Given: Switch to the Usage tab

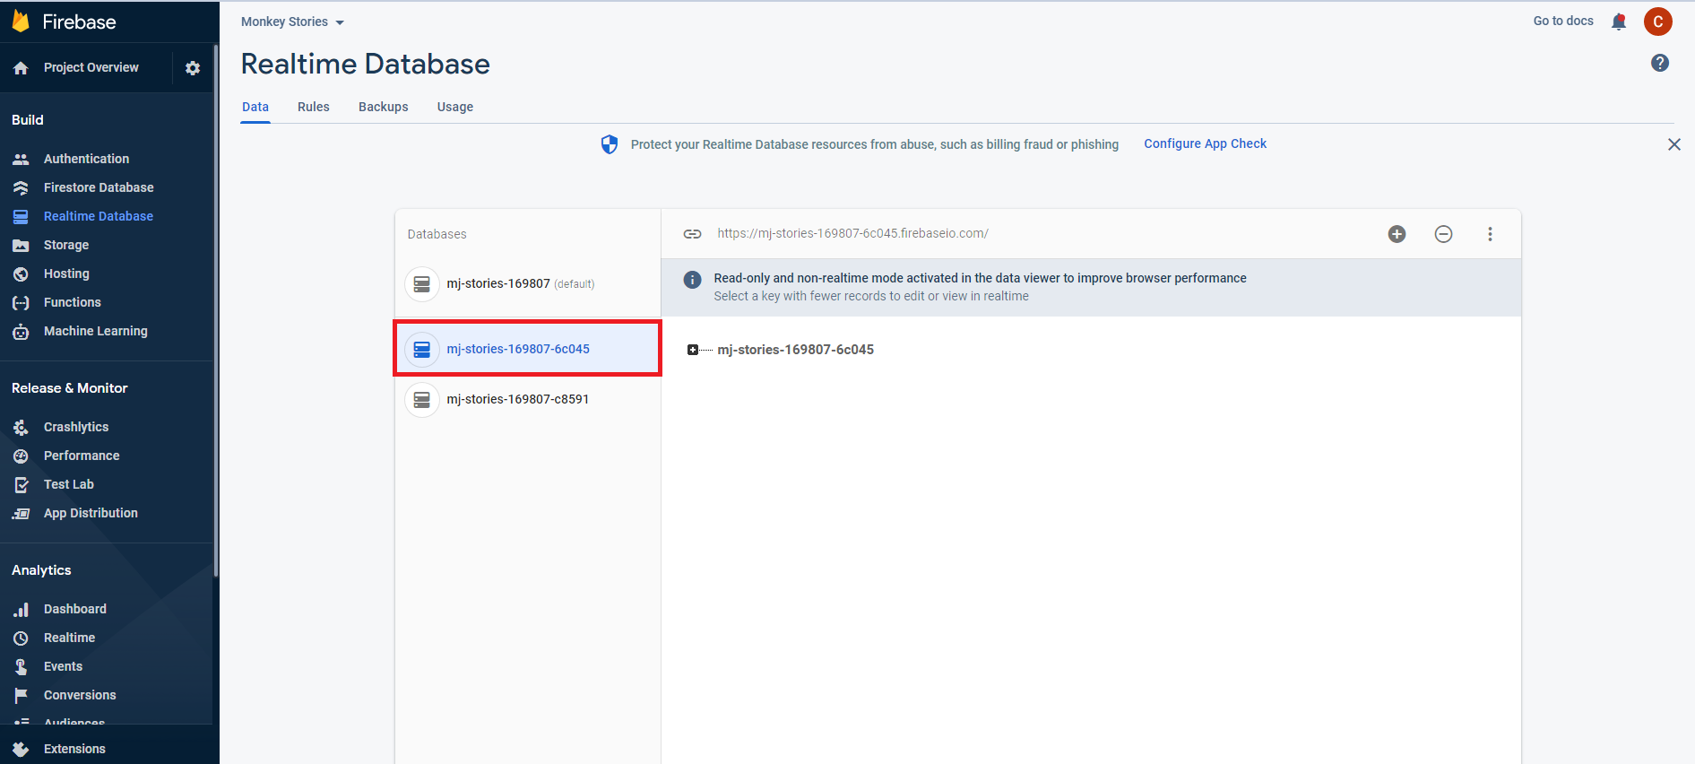Looking at the screenshot, I should pyautogui.click(x=455, y=107).
